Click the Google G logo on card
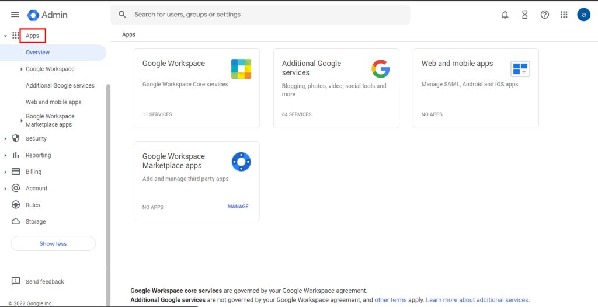Image resolution: width=598 pixels, height=307 pixels. [x=380, y=69]
